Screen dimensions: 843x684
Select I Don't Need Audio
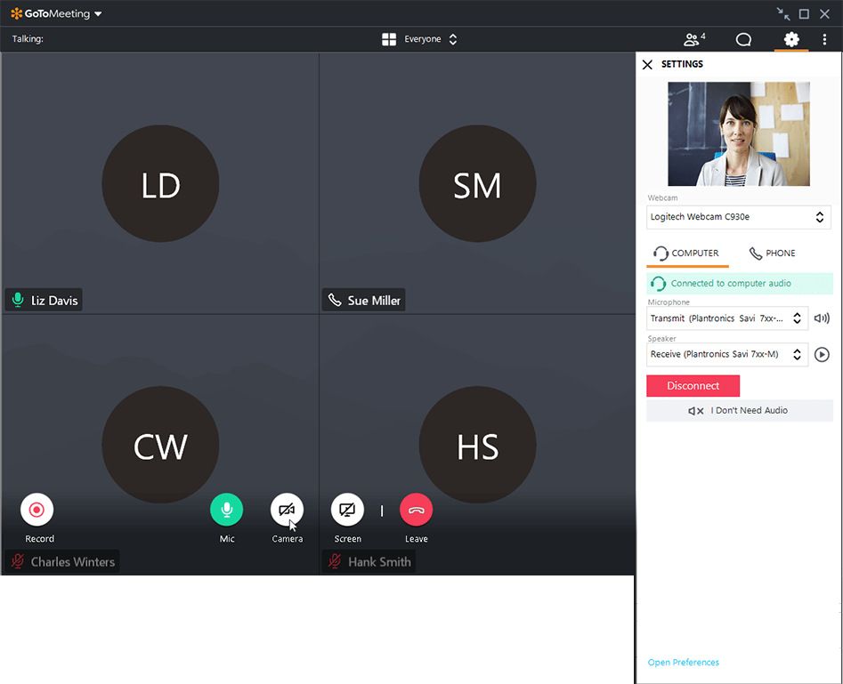pyautogui.click(x=739, y=411)
